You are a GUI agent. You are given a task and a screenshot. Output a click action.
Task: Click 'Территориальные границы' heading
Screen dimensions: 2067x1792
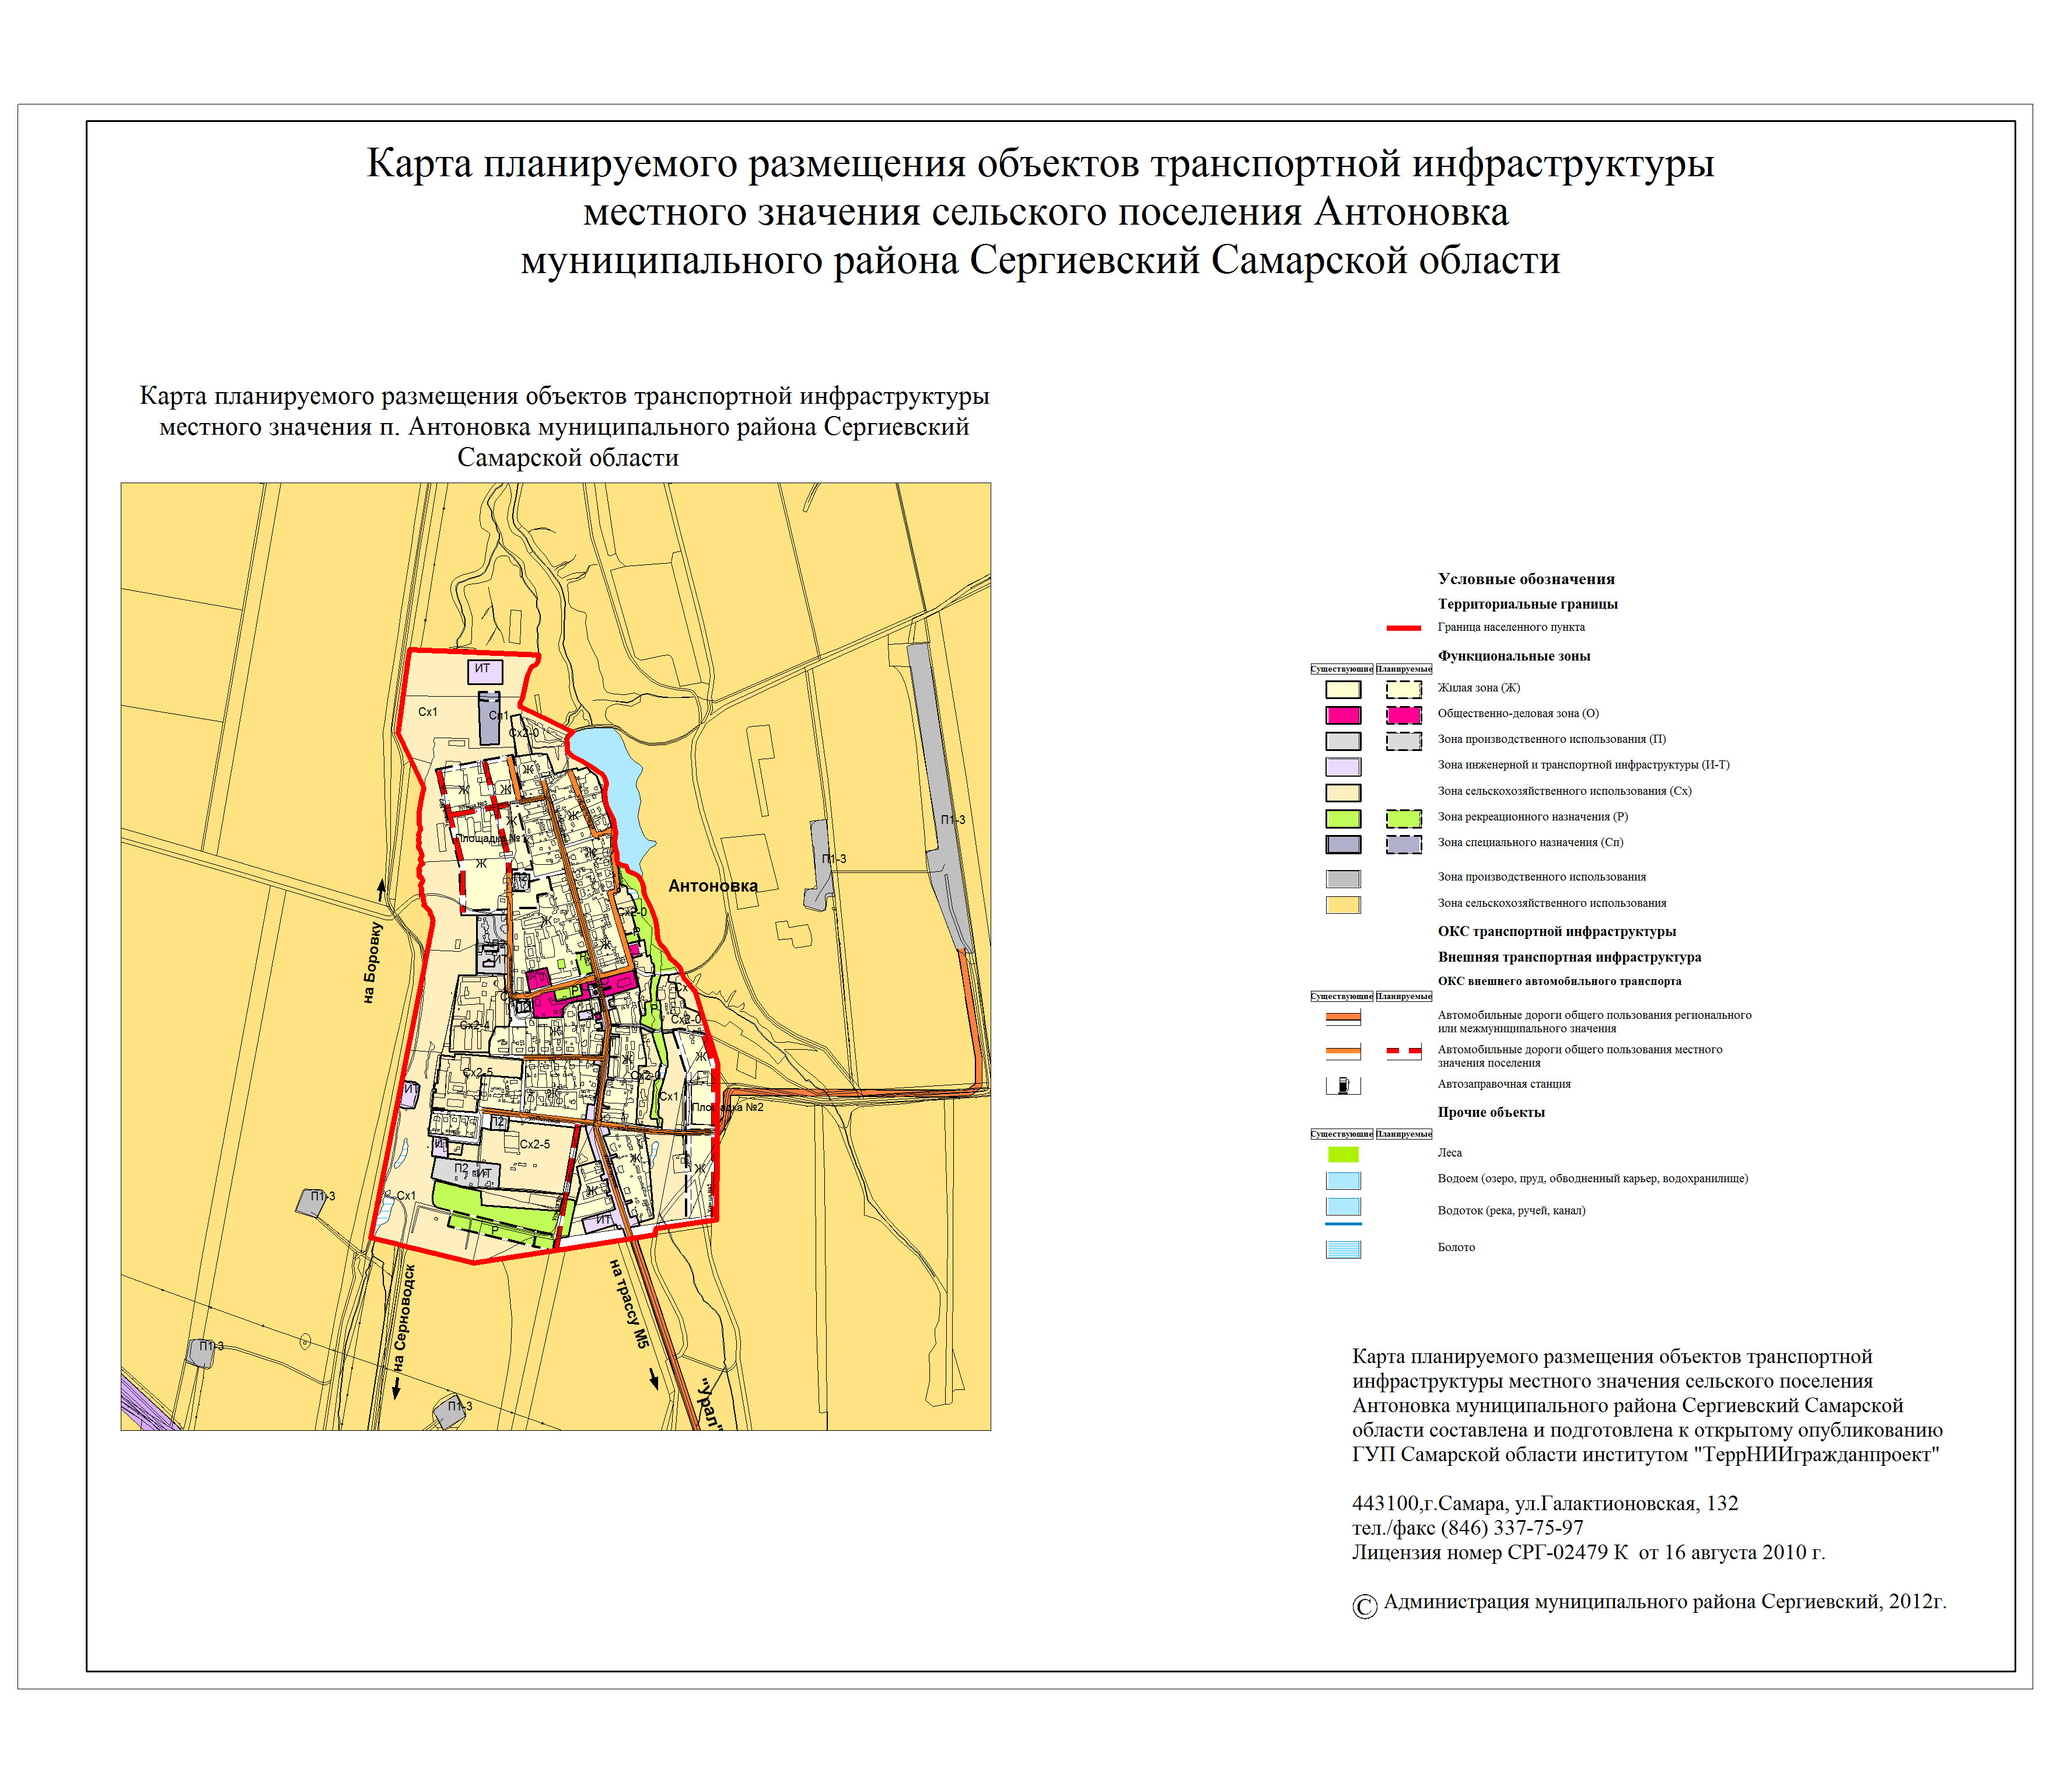1527,604
